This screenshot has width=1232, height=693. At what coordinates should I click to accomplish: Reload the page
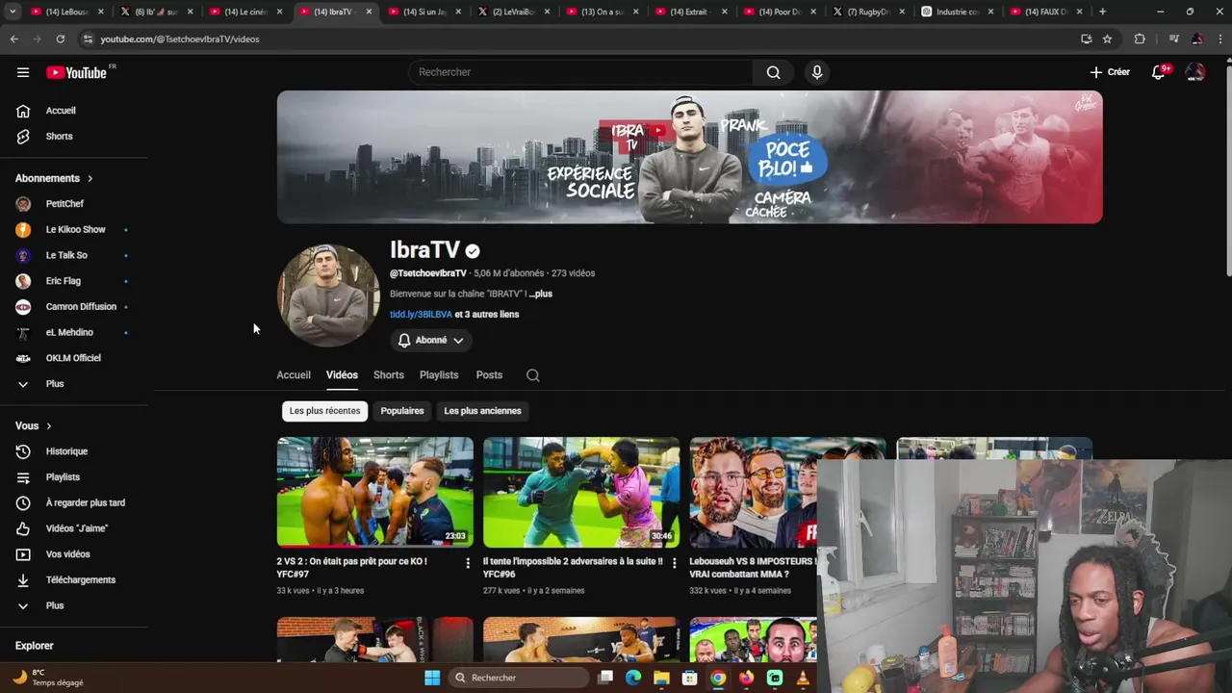pos(60,38)
